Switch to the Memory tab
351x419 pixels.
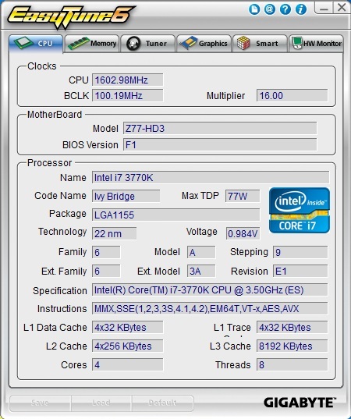[x=92, y=43]
